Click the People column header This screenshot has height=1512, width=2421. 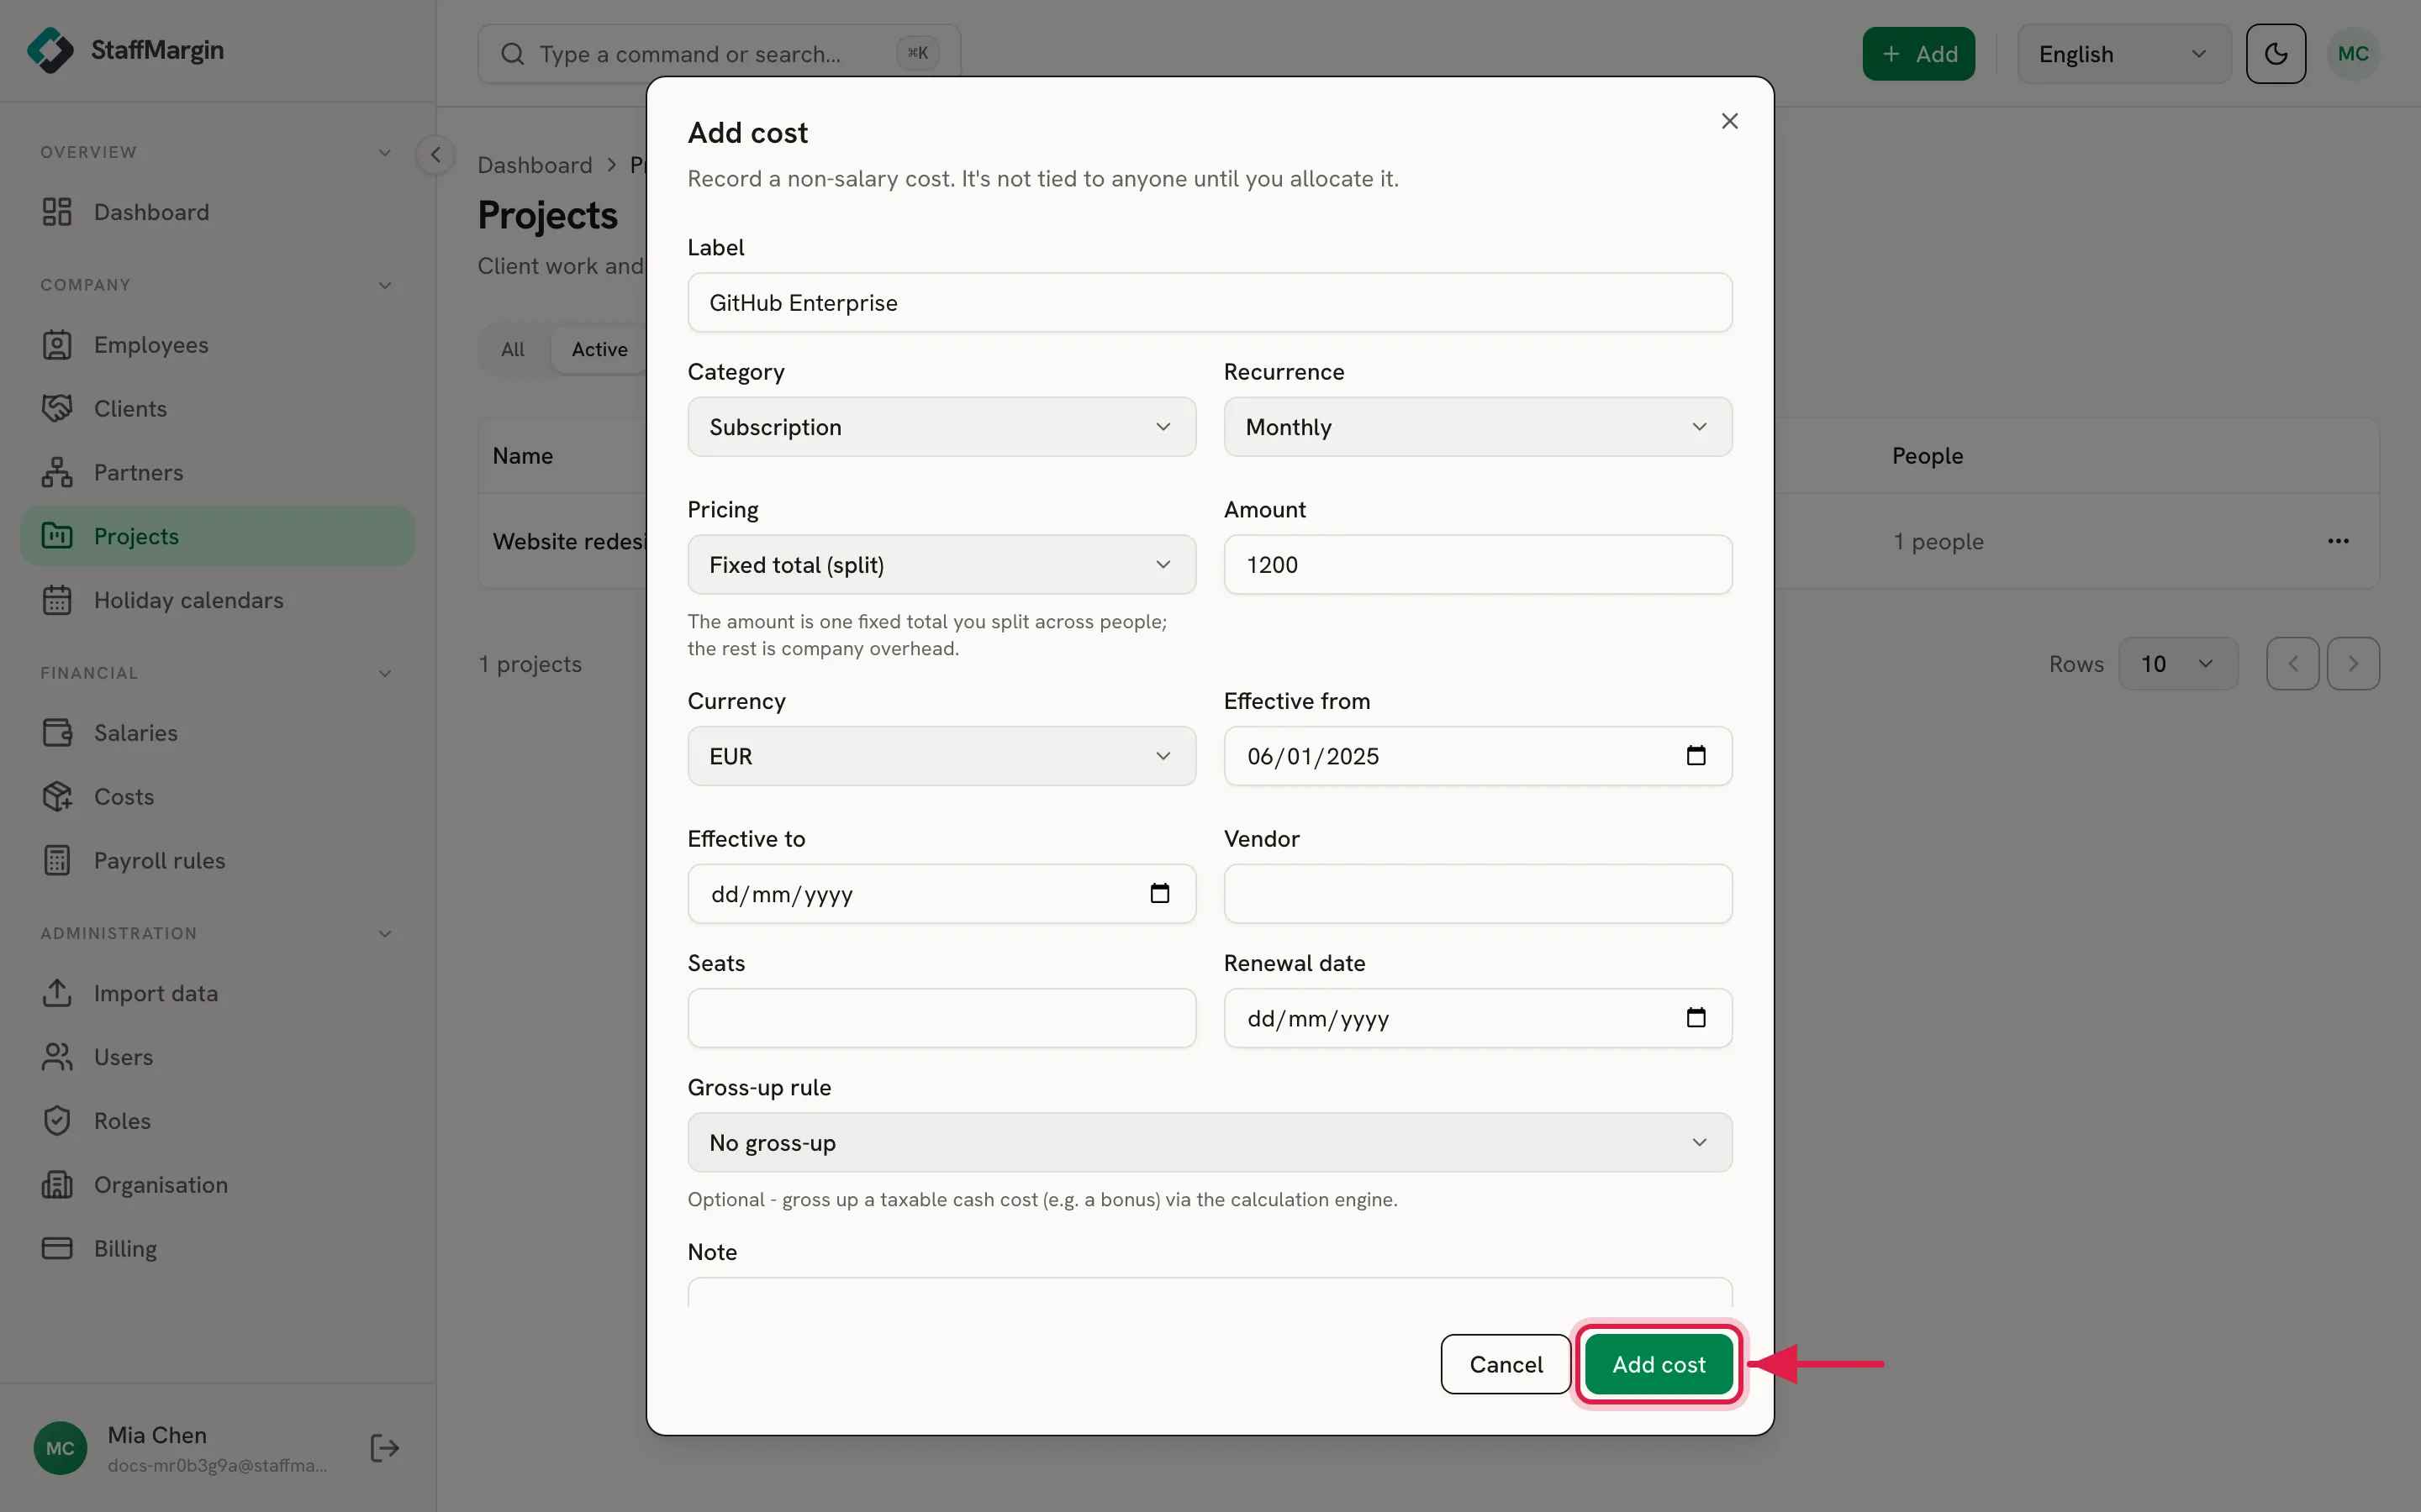click(1927, 456)
